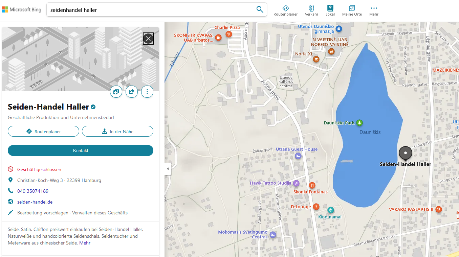The height and width of the screenshot is (257, 459).
Task: Call phone number 040 35074189
Action: (33, 191)
